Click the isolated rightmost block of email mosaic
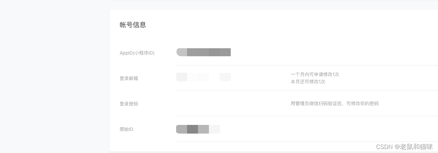Viewport: 438px width, 153px height. pyautogui.click(x=225, y=77)
